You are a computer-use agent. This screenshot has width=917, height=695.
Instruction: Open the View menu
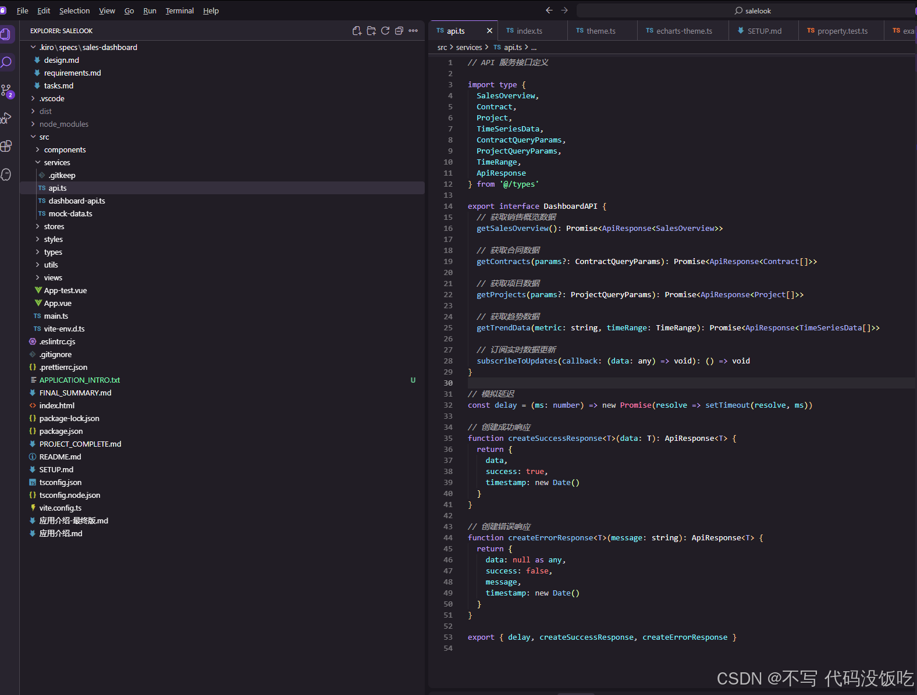tap(107, 10)
